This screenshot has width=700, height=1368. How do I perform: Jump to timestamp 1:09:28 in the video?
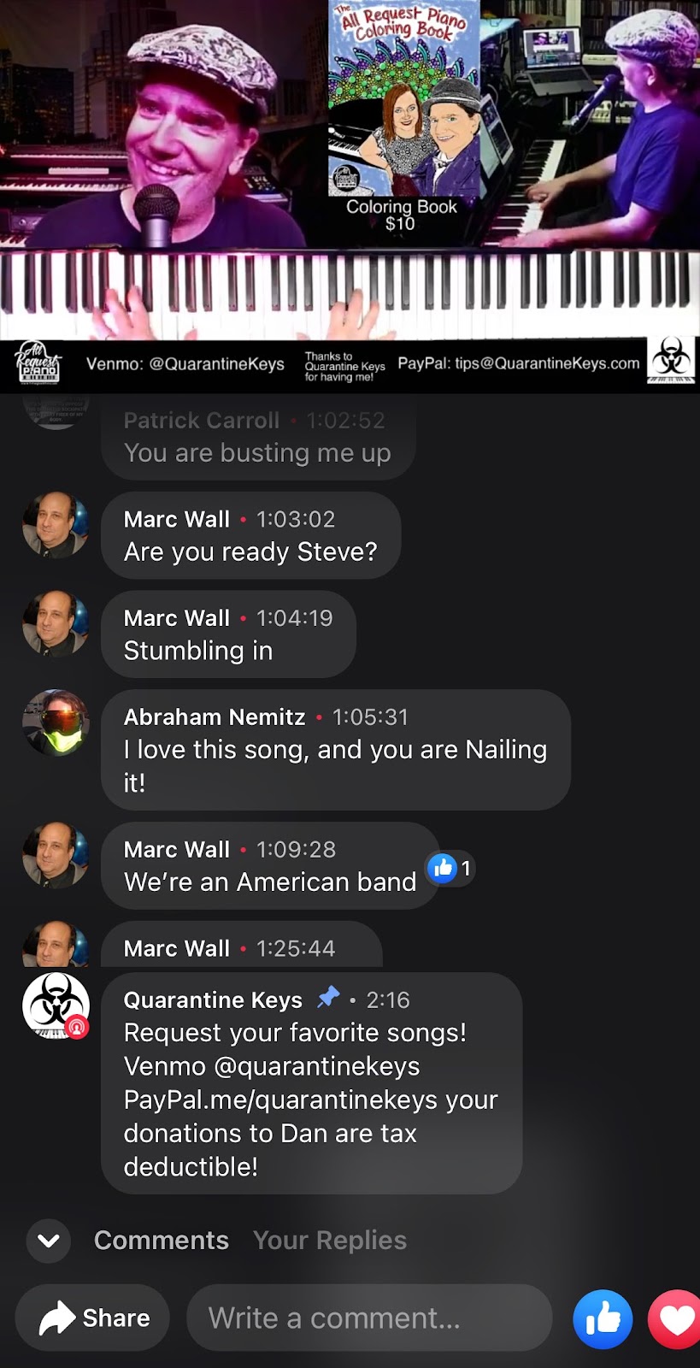click(296, 849)
